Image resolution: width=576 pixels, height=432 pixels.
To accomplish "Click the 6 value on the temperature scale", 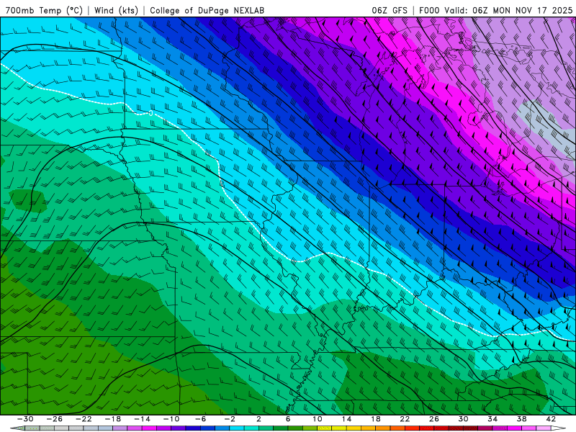I will point(288,419).
